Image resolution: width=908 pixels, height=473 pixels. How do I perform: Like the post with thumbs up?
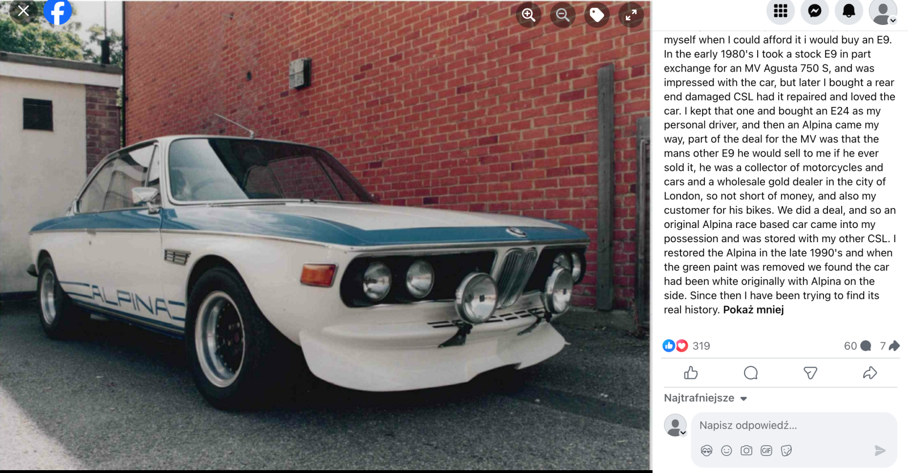[x=691, y=373]
